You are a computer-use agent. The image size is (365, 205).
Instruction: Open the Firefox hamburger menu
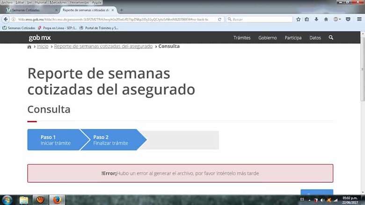click(x=358, y=19)
